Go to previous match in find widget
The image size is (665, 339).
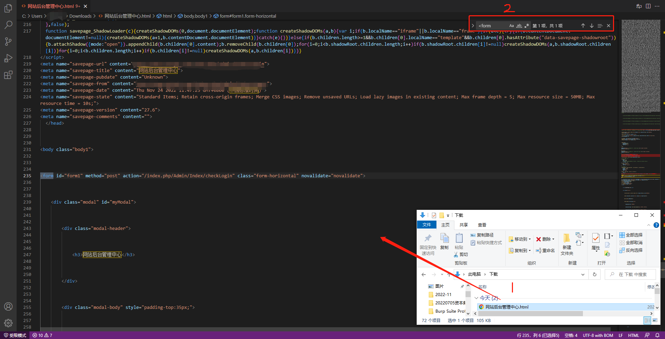pyautogui.click(x=583, y=26)
